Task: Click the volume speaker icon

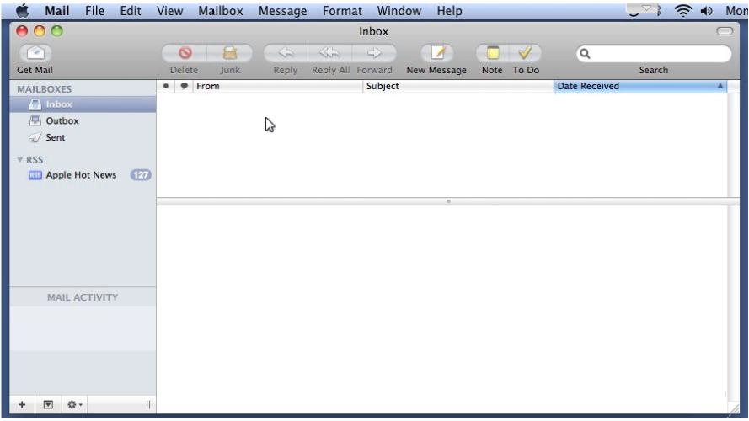Action: coord(707,10)
